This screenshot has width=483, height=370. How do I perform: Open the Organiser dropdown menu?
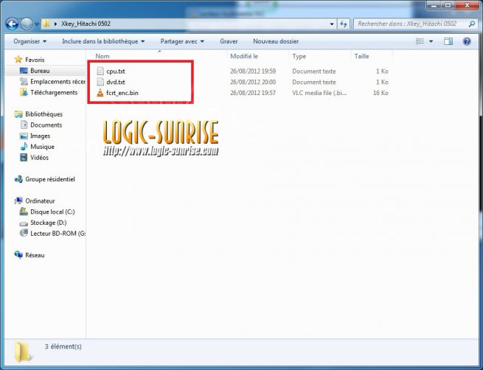(x=29, y=41)
